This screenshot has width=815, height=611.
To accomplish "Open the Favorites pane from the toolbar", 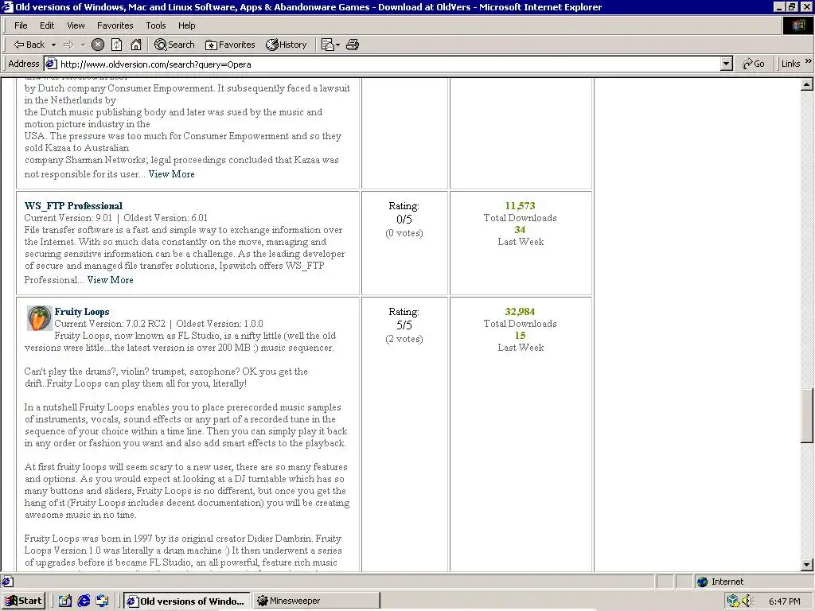I will [230, 45].
